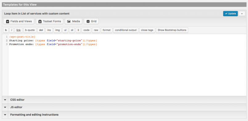Click the [wpv-post-title] shortcode on line 1
The height and width of the screenshot is (121, 248).
click(22, 37)
